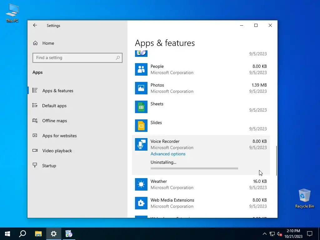Click the Apps & features page heading

point(165,43)
